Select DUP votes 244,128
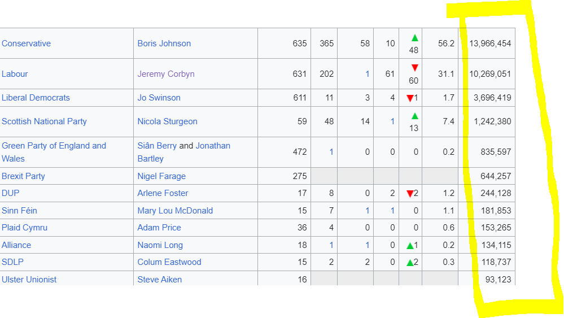 click(x=496, y=193)
